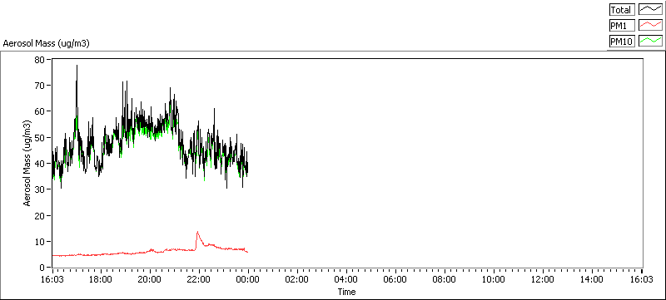Click the Aerosol Mass (ug/m3) graph title

tap(47, 43)
